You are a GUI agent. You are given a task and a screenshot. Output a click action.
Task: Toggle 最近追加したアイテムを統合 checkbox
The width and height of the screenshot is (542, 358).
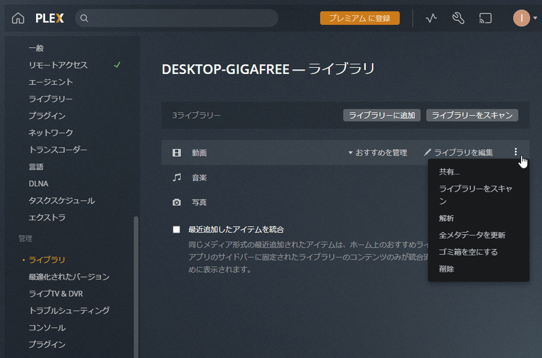176,229
